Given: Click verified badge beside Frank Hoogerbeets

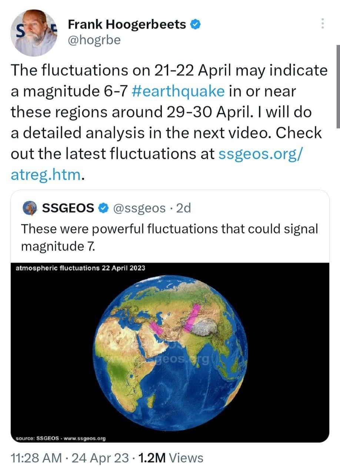Looking at the screenshot, I should (196, 24).
